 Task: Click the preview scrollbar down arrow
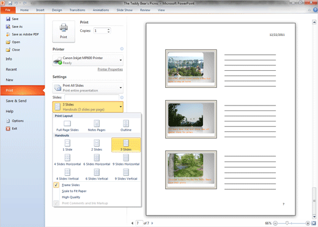tap(314, 217)
